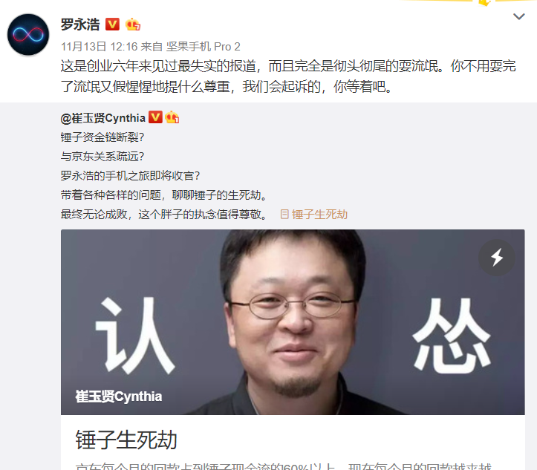Click the crown badge beside 崔玉贤Cynthia
537x470 pixels.
(x=172, y=117)
